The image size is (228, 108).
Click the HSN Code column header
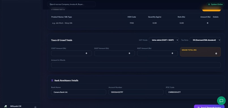(x=132, y=17)
